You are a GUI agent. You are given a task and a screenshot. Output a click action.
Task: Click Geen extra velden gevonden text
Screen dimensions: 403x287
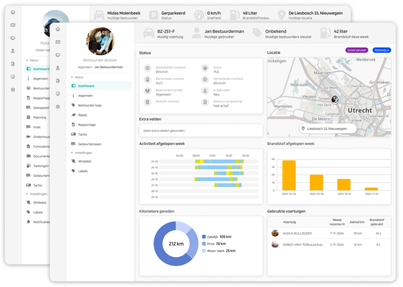(164, 131)
